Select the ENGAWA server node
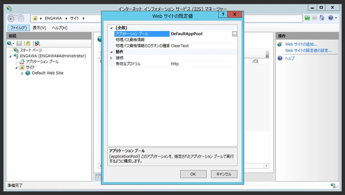 [x=53, y=56]
